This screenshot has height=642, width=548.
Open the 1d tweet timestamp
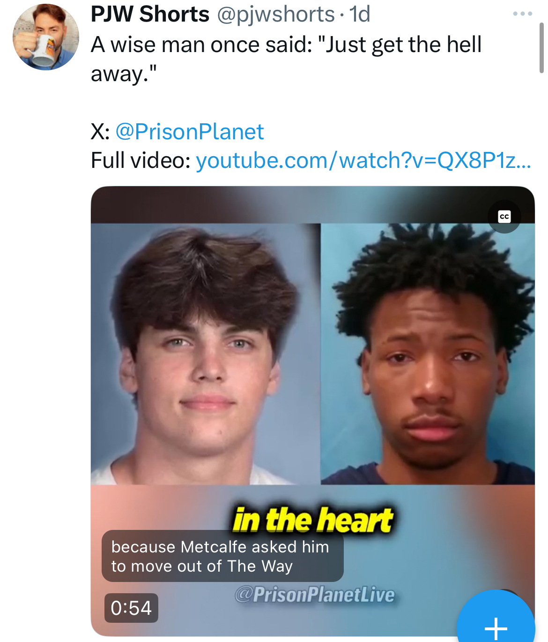point(360,14)
